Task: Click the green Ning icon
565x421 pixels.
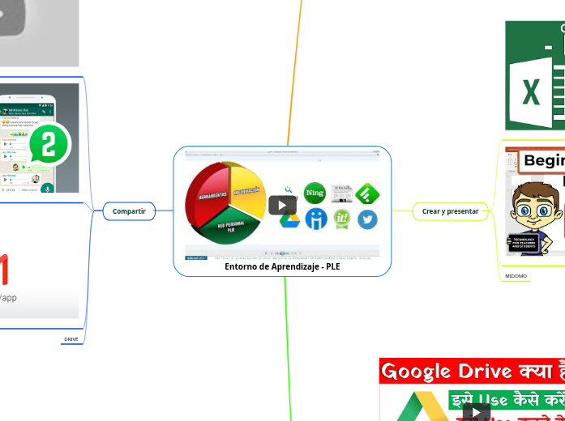Action: pos(315,193)
